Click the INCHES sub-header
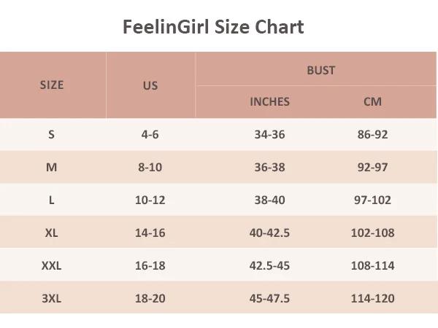 (269, 101)
